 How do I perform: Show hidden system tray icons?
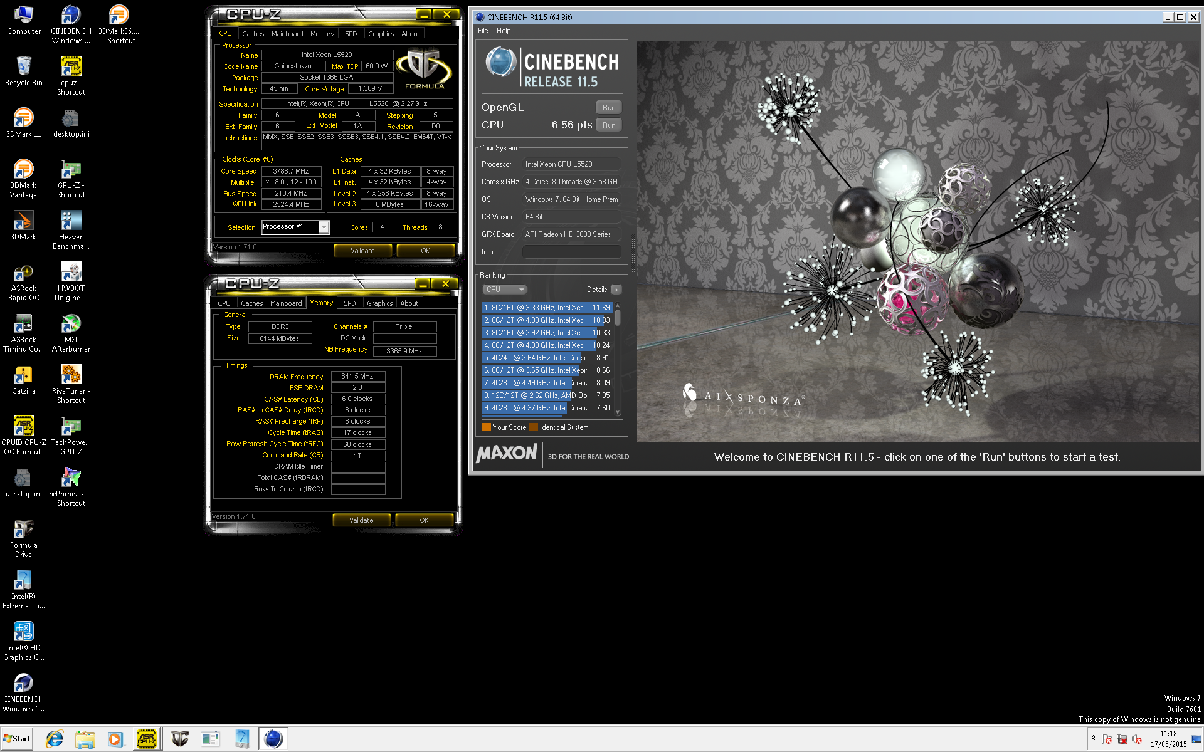click(1093, 739)
